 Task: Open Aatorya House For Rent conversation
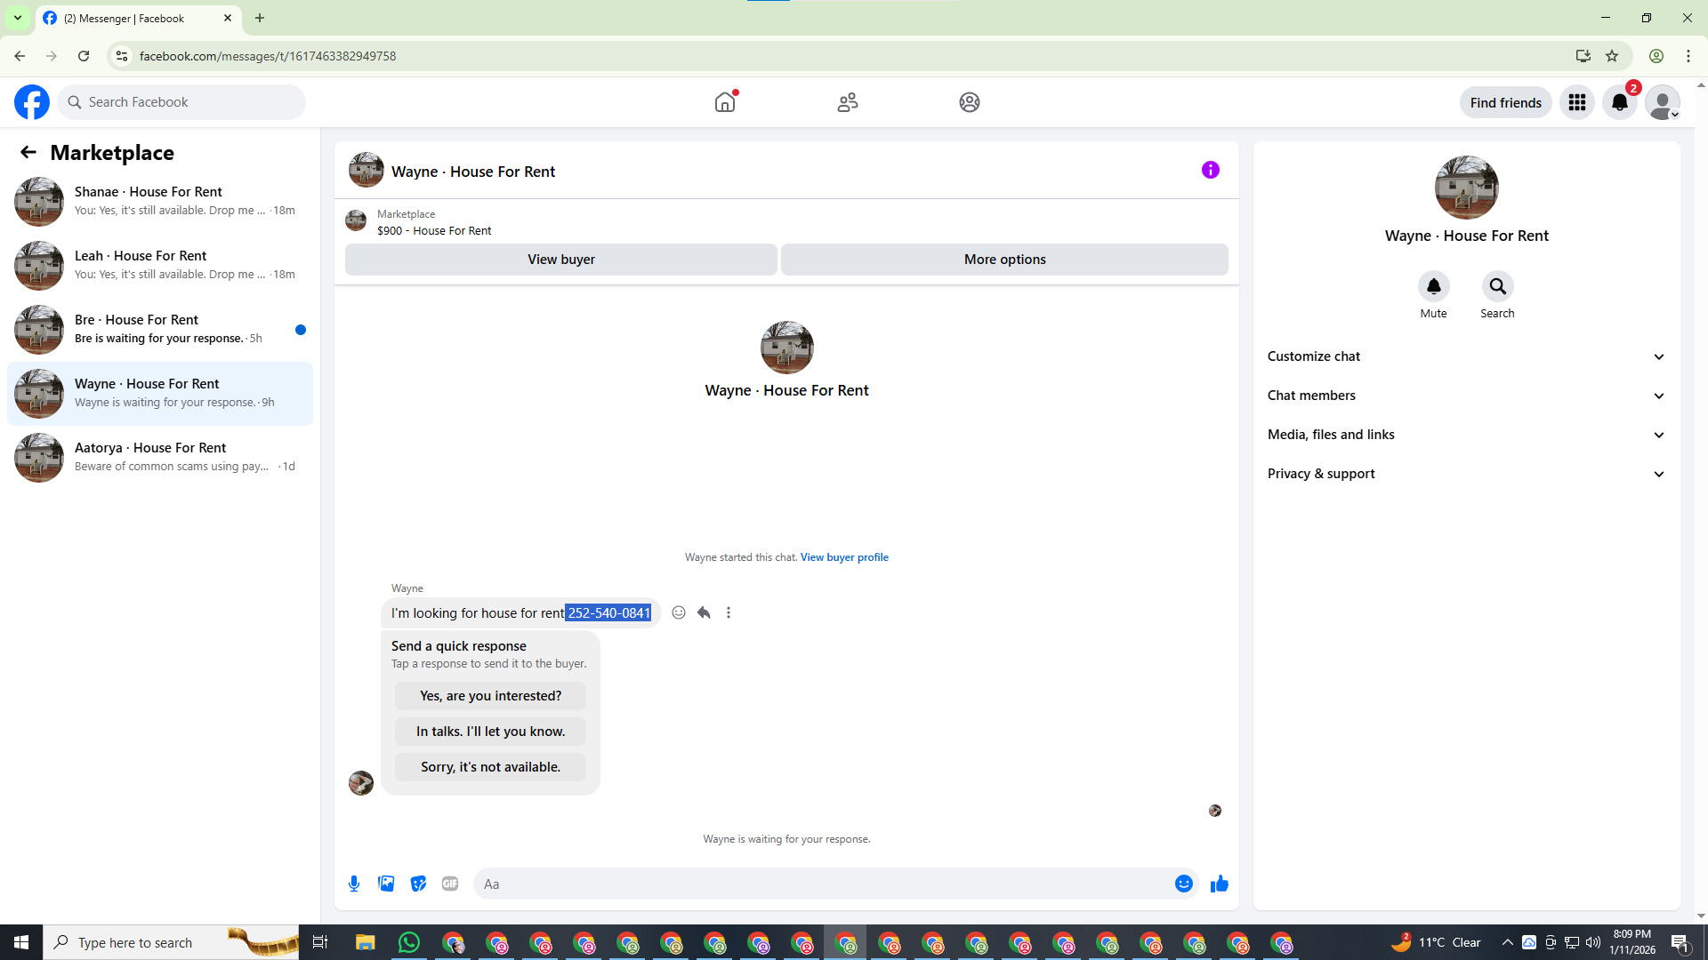point(160,458)
